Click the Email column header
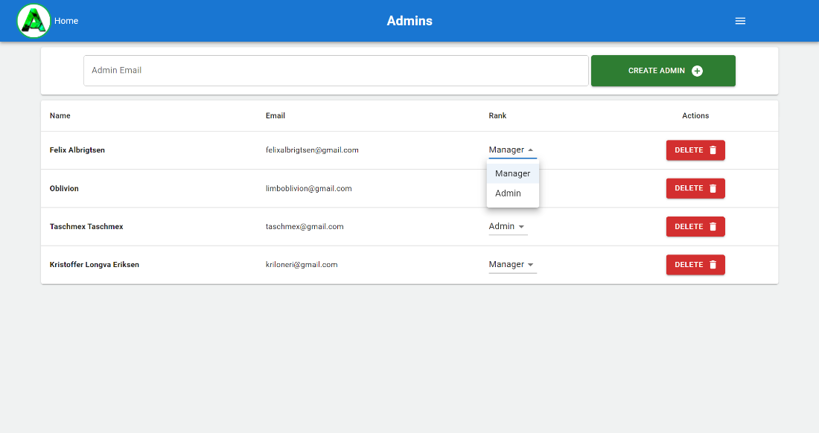 pos(275,116)
